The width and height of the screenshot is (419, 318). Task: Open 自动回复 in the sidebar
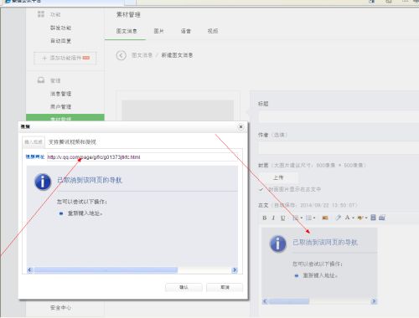click(60, 41)
